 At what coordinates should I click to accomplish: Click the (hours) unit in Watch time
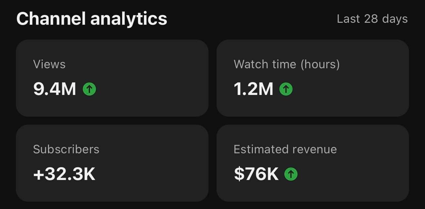point(320,64)
